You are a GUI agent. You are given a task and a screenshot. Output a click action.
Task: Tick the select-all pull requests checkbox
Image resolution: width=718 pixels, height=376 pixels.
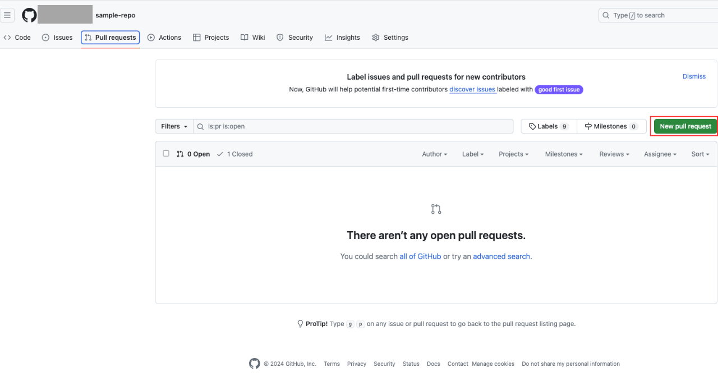[166, 153]
